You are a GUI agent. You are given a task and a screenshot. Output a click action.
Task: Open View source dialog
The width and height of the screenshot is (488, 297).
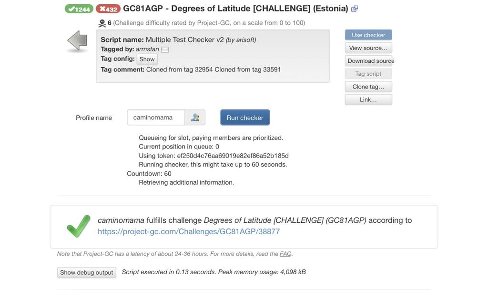(368, 48)
